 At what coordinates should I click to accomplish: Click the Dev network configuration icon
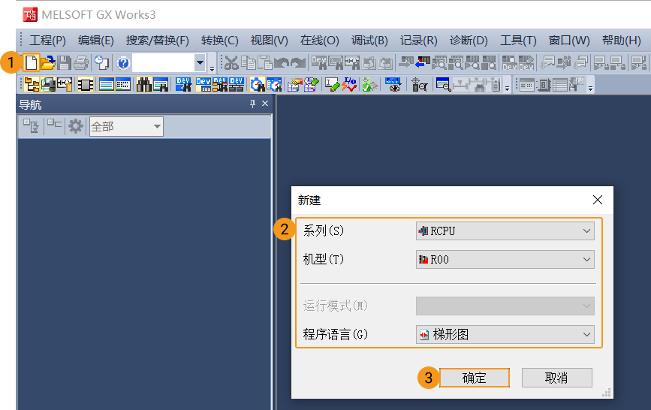coord(237,85)
